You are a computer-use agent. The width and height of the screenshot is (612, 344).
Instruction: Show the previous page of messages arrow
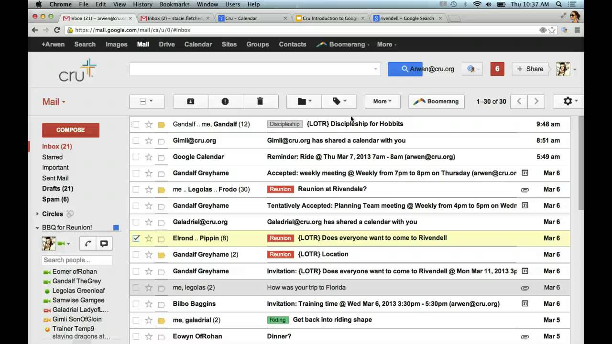click(x=519, y=101)
